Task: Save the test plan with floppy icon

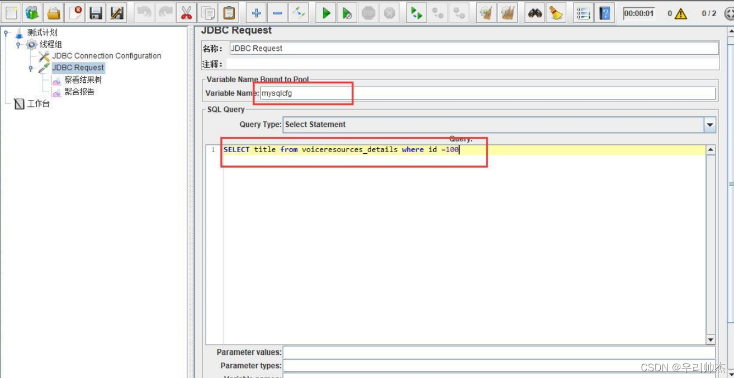Action: [x=96, y=12]
